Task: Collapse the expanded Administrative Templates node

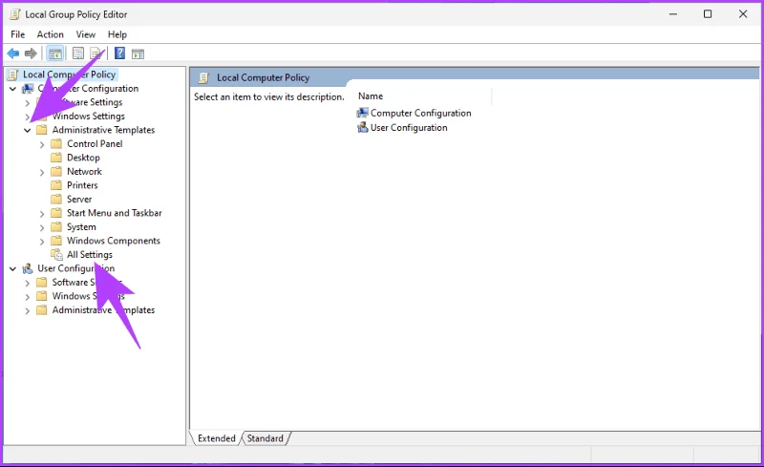Action: tap(28, 130)
